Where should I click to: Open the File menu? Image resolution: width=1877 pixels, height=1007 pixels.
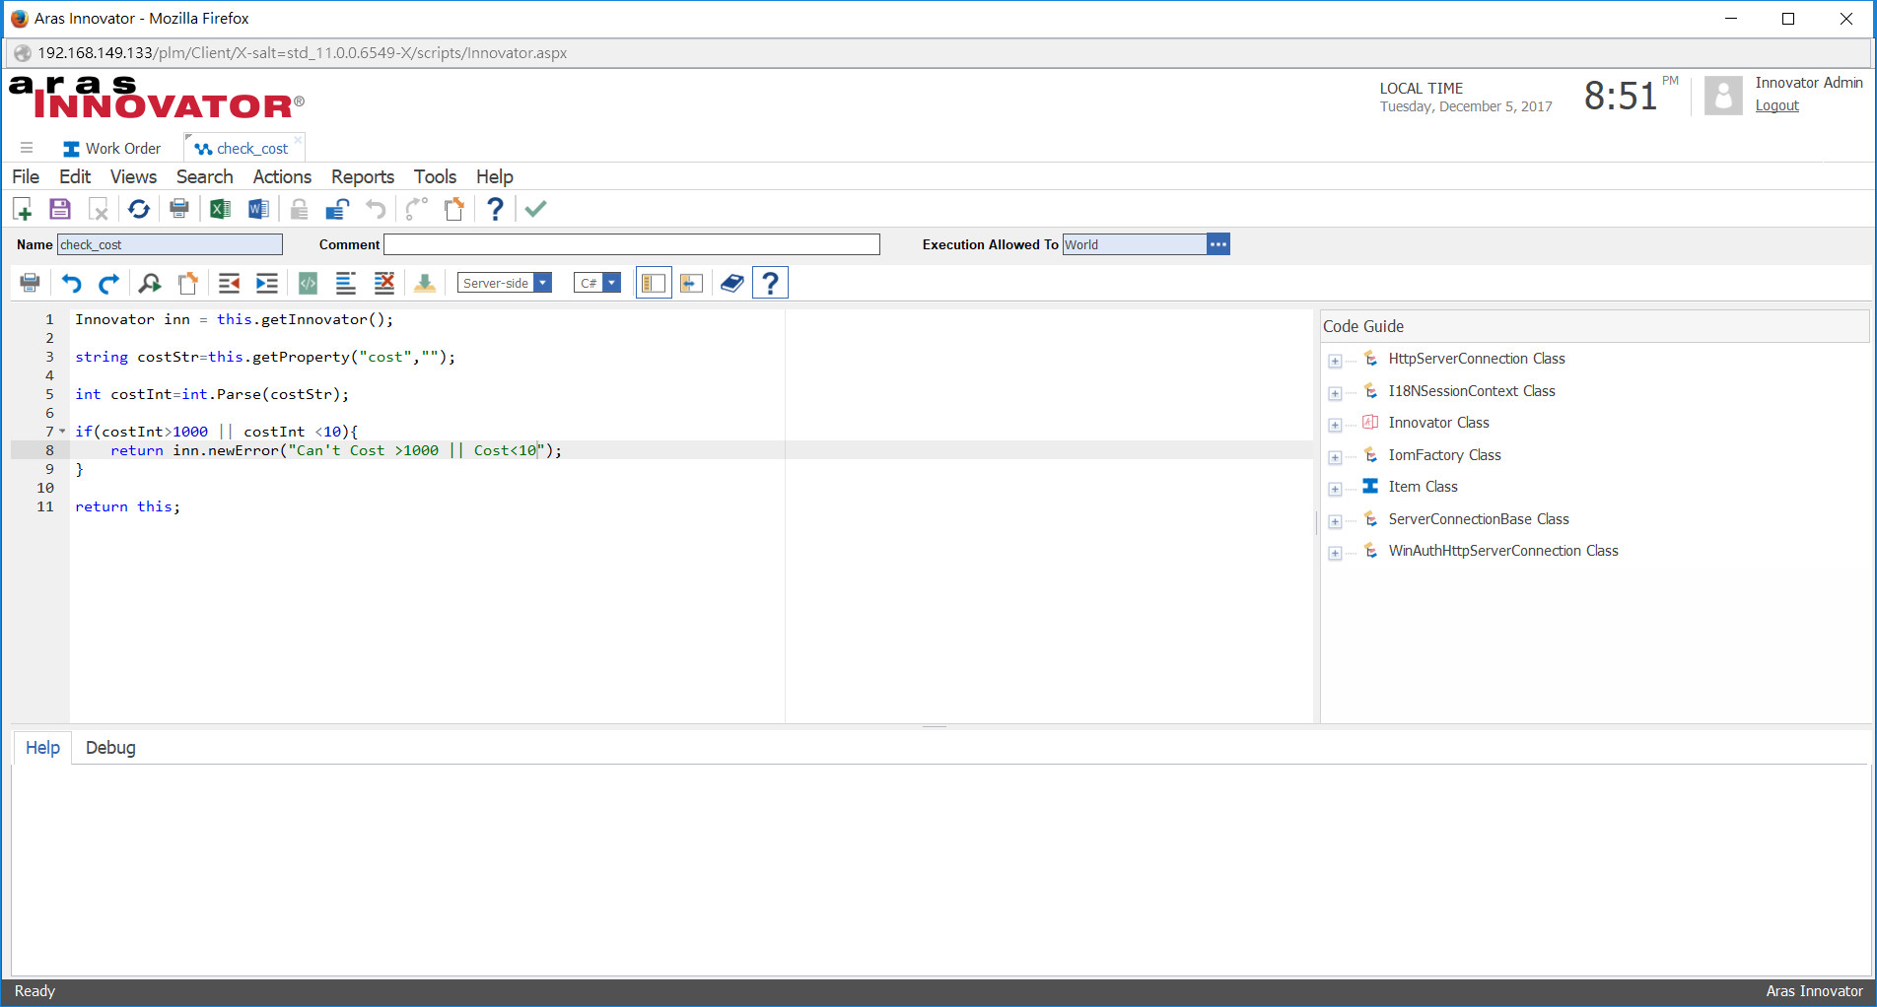[x=26, y=176]
